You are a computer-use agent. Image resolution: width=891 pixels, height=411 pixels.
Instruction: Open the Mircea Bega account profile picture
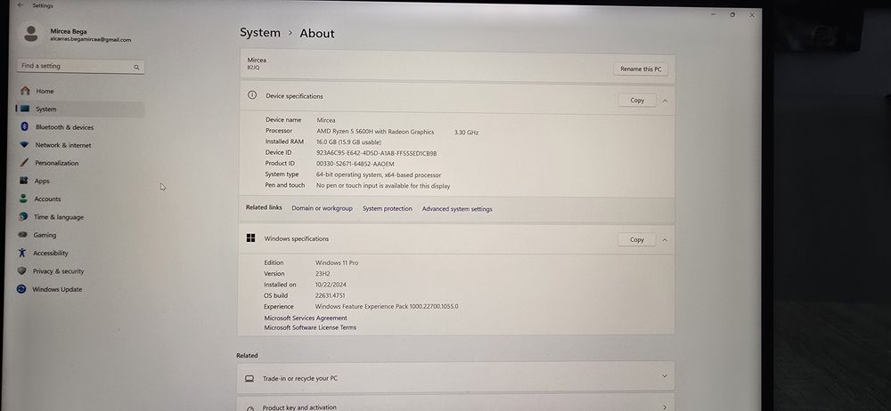[31, 34]
